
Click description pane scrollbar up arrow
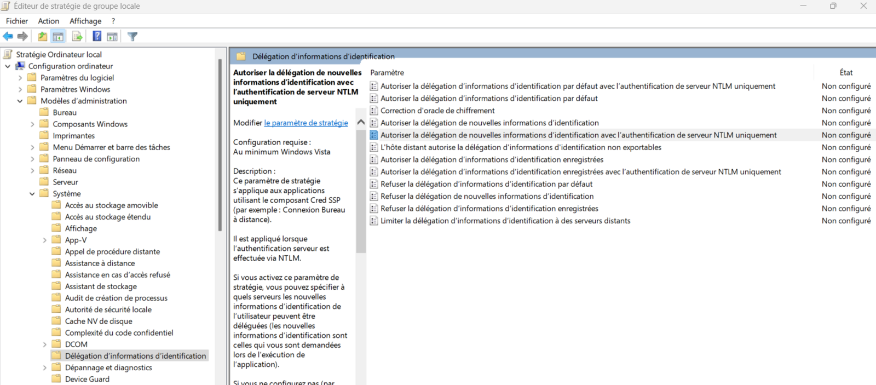[361, 122]
